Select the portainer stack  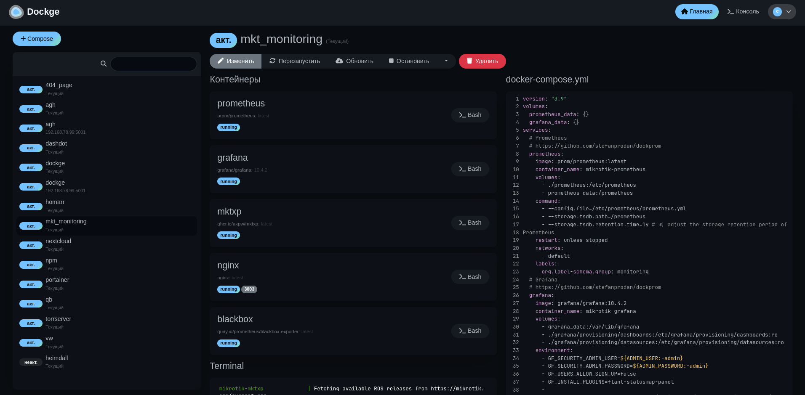point(107,284)
